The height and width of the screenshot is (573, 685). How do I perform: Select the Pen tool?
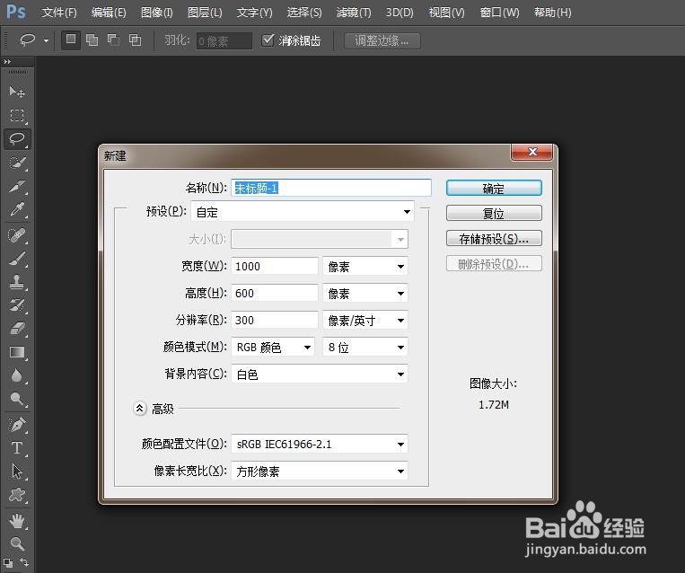click(x=17, y=425)
